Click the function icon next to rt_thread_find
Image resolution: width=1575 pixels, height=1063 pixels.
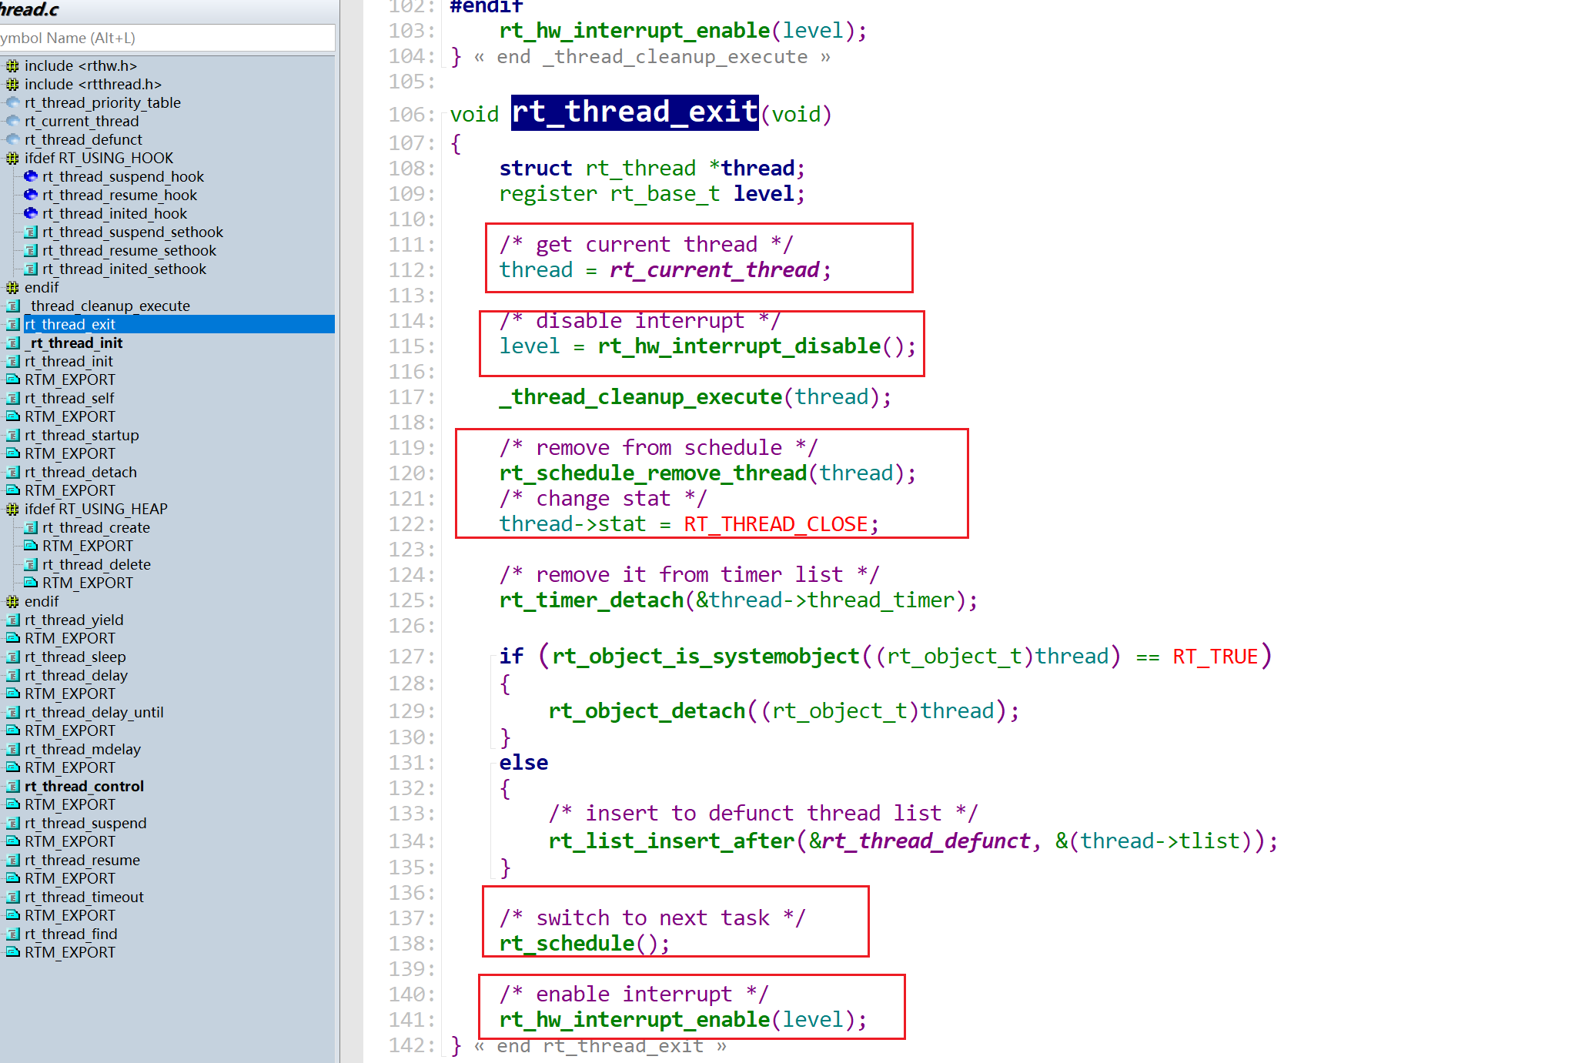12,934
